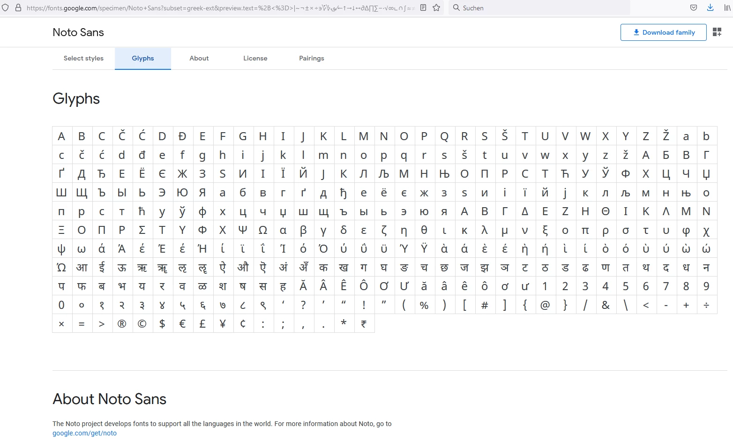Click the padlock site security icon
Viewport: 733px width, 442px height.
(x=18, y=8)
